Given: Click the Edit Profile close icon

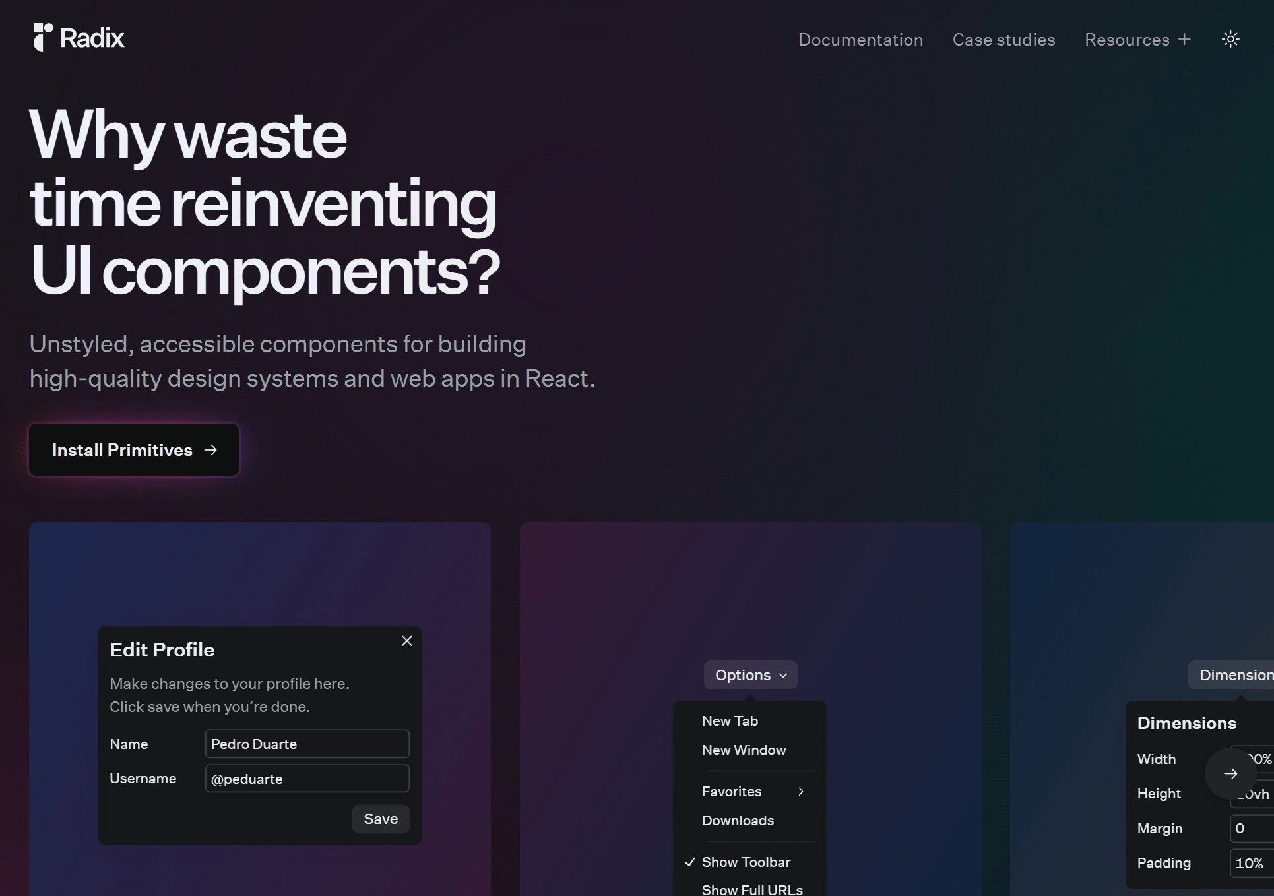Looking at the screenshot, I should pos(406,641).
